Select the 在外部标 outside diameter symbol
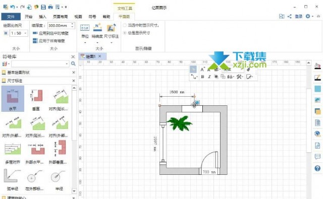The height and width of the screenshot is (199, 323). click(x=34, y=180)
